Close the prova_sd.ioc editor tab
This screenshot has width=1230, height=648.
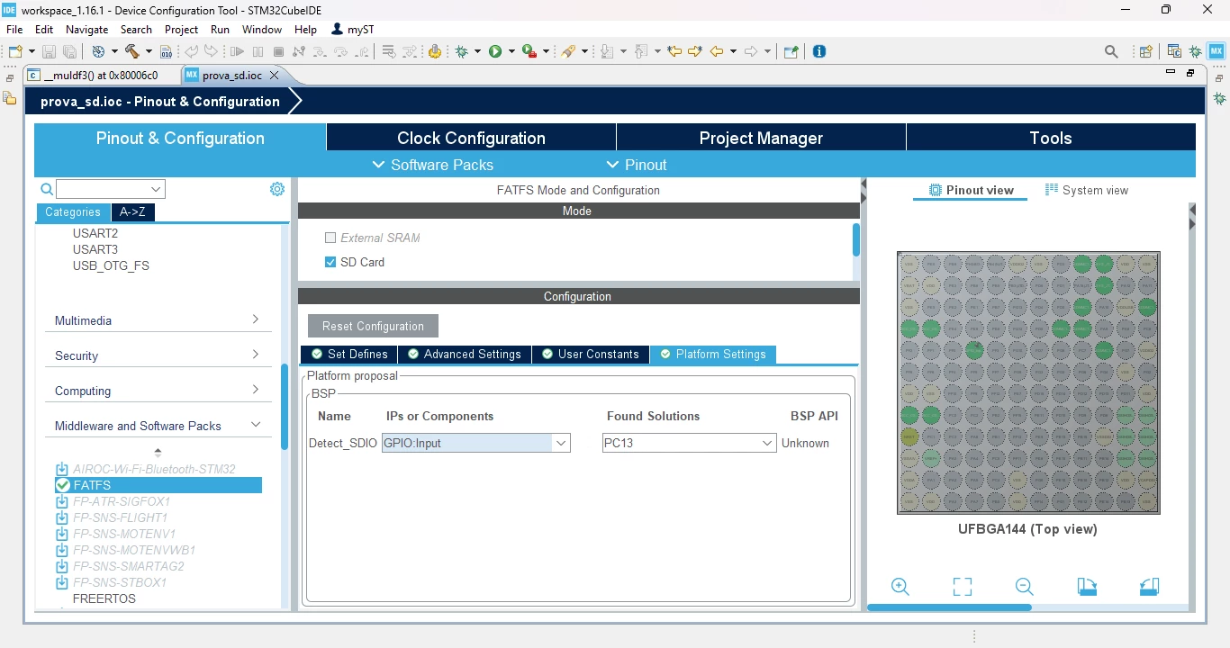click(x=275, y=75)
